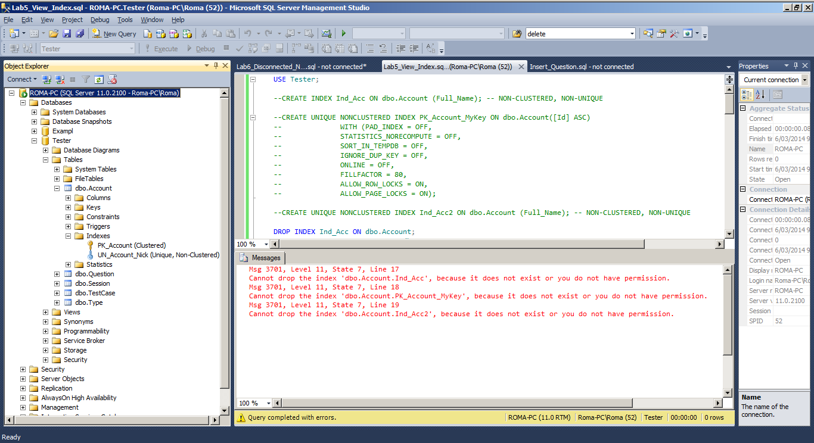814x443 pixels.
Task: Click the Filter funnel icon in Object Explorer
Action: (x=86, y=79)
